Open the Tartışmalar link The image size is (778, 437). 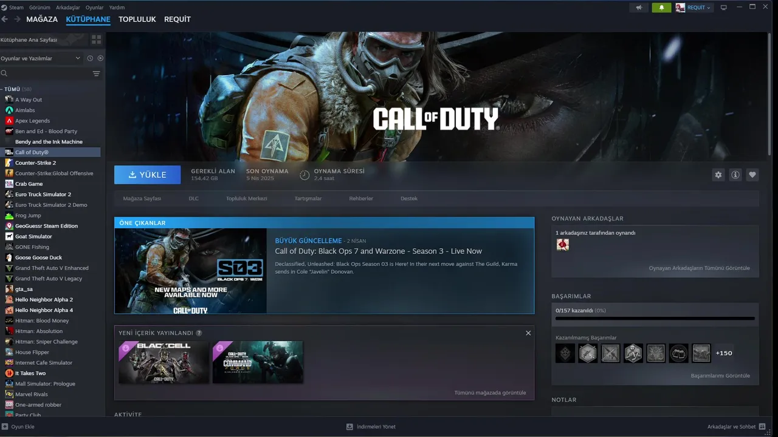308,198
